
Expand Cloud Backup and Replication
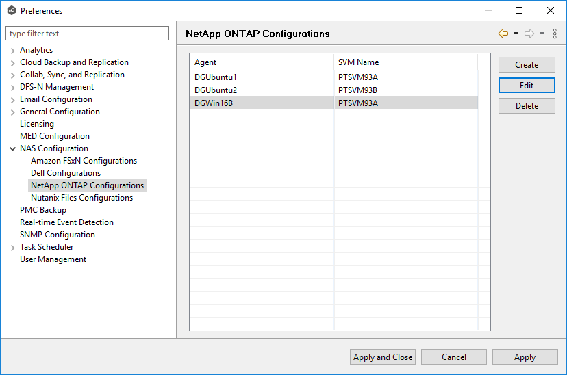click(13, 62)
